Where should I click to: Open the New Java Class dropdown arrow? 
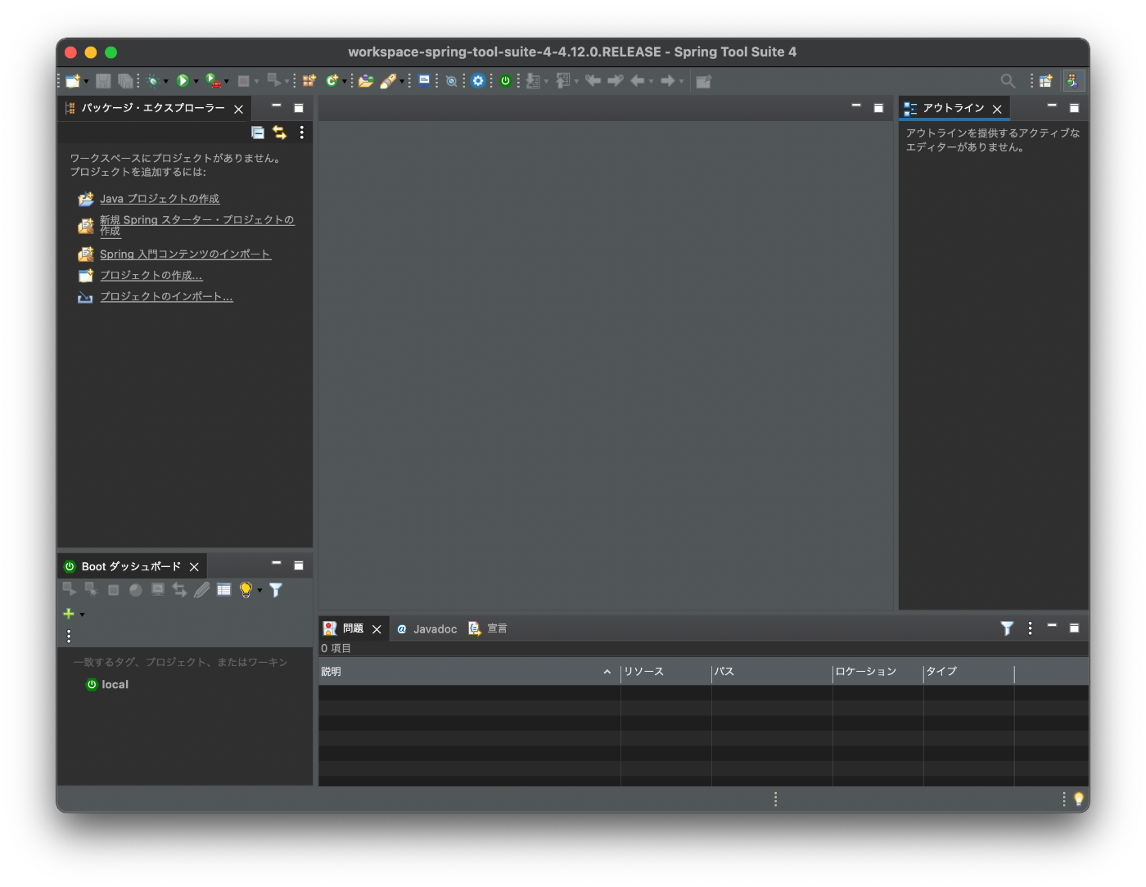pos(345,81)
